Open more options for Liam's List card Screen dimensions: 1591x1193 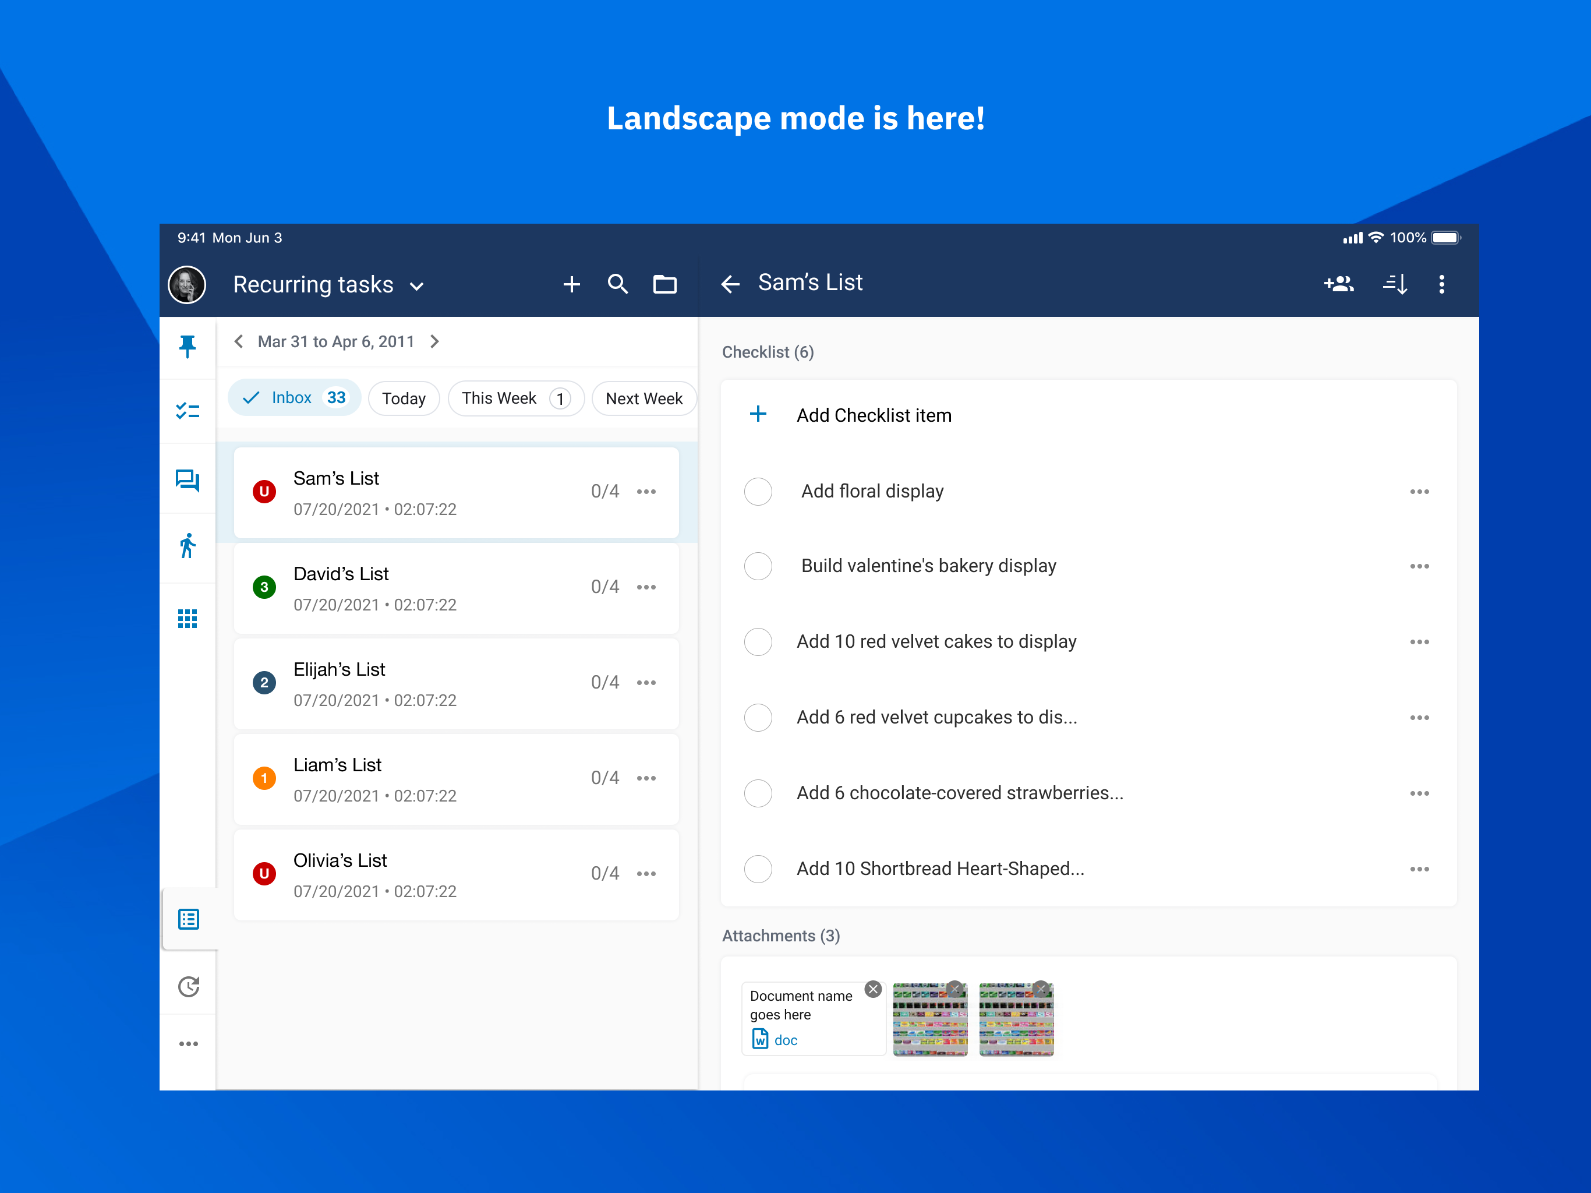(x=646, y=778)
